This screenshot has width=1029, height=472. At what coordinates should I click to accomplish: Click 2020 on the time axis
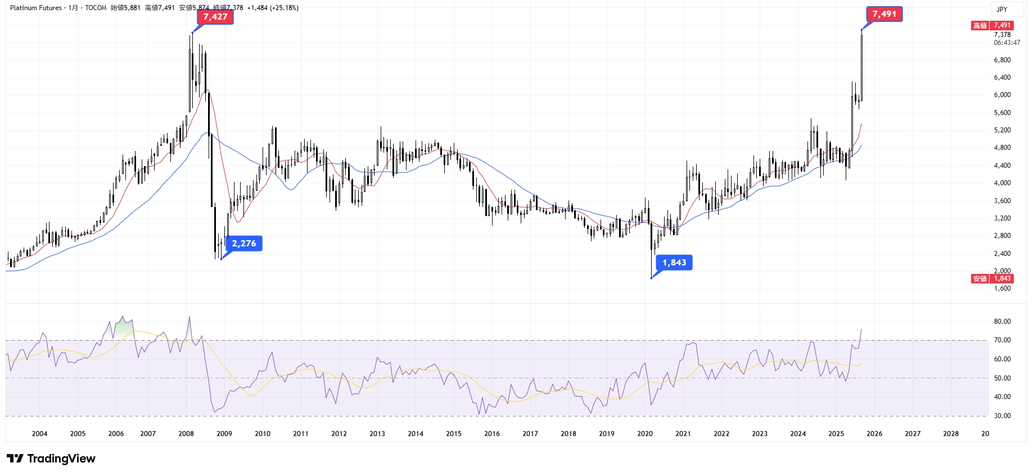tap(645, 434)
